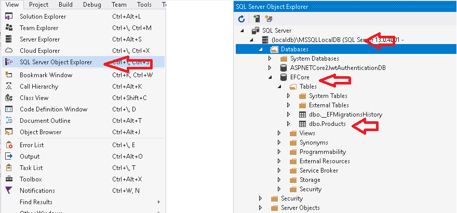Viewport: 457px width, 213px height.
Task: Expand the ASPNETCore2JwtAuthenticationDB database
Action: 270,68
